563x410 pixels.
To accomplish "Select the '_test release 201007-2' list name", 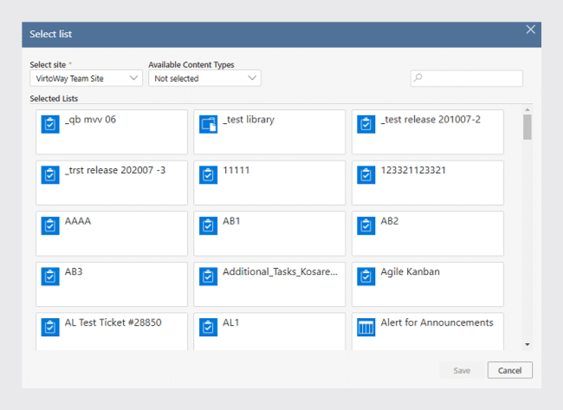I will coord(430,120).
